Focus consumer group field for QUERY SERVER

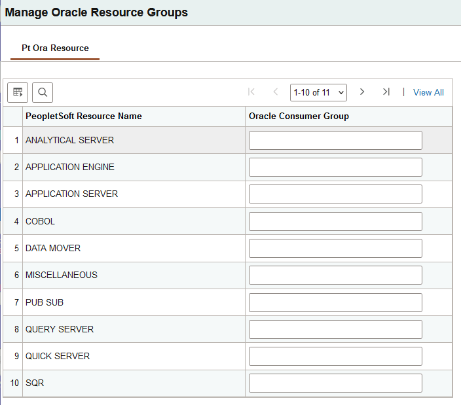coord(335,329)
